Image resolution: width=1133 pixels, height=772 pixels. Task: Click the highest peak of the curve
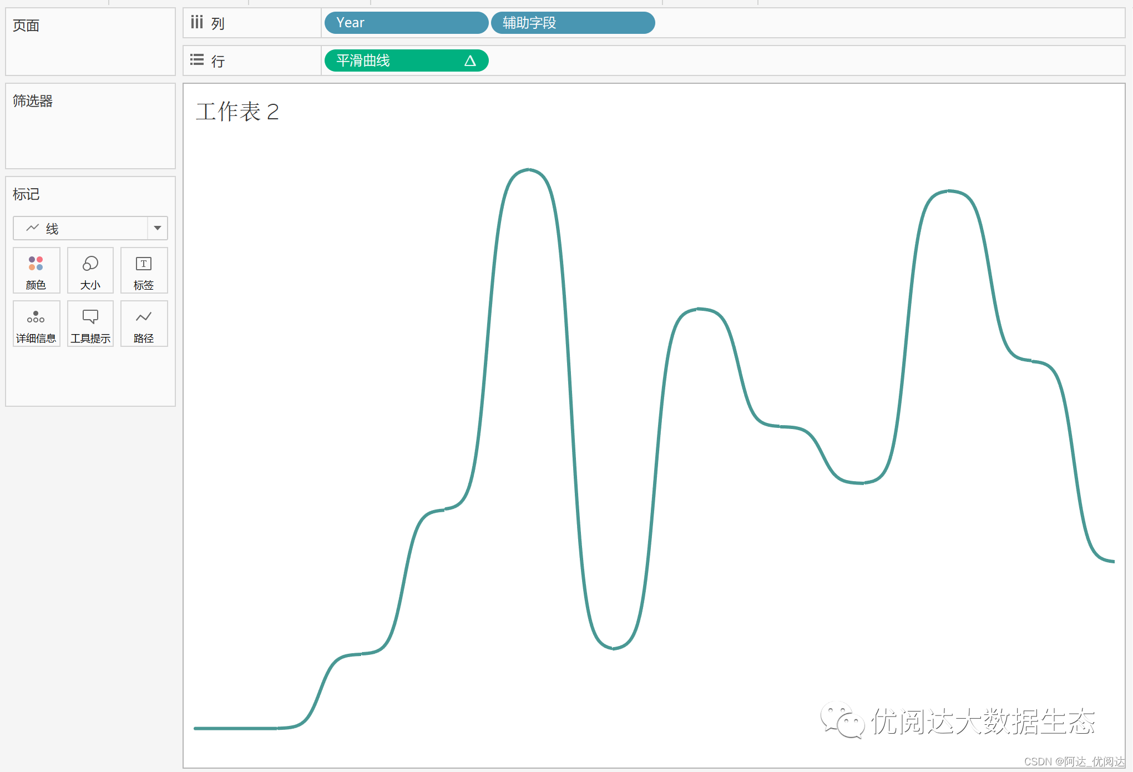528,169
